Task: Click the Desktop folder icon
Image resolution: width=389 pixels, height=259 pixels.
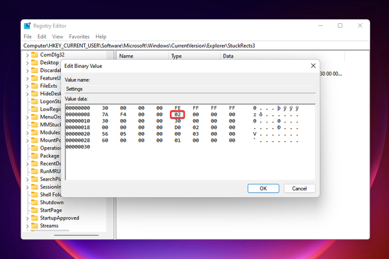Action: click(34, 62)
